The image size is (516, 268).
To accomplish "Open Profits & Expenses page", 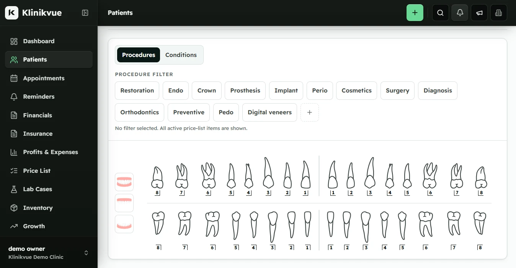I will pos(49,152).
